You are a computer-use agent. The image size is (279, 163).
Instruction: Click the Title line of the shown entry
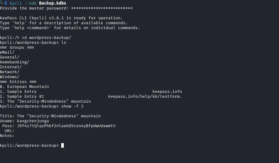click(50, 116)
